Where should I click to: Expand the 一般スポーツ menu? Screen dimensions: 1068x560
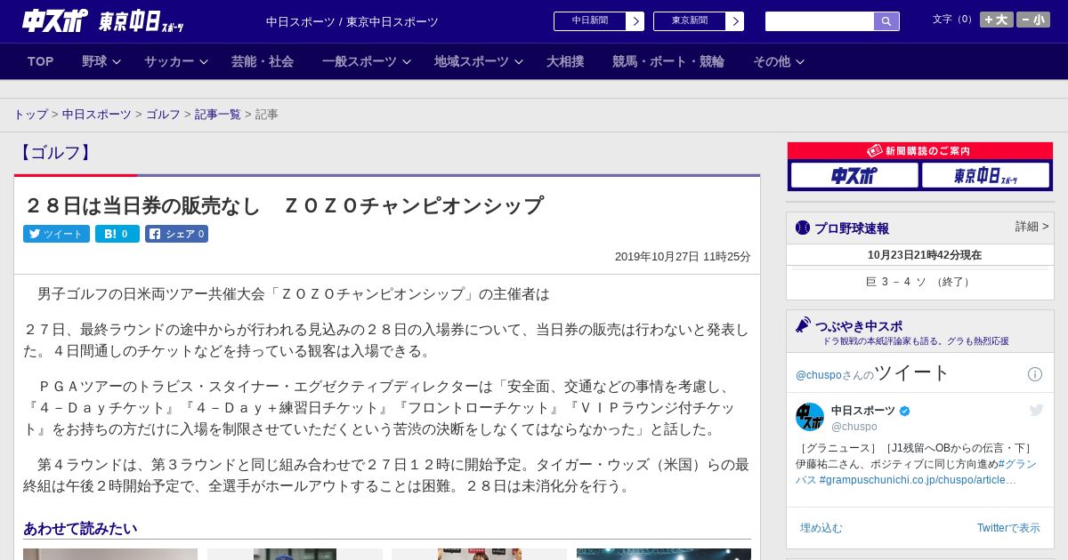(x=367, y=61)
